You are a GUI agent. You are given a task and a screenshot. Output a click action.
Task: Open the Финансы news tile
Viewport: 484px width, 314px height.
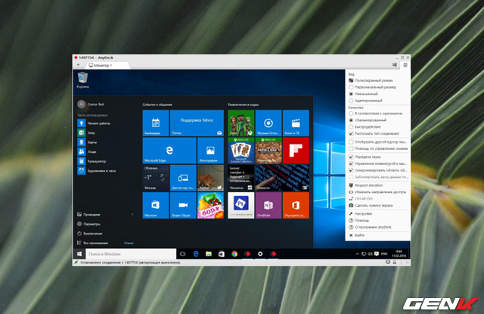(241, 178)
